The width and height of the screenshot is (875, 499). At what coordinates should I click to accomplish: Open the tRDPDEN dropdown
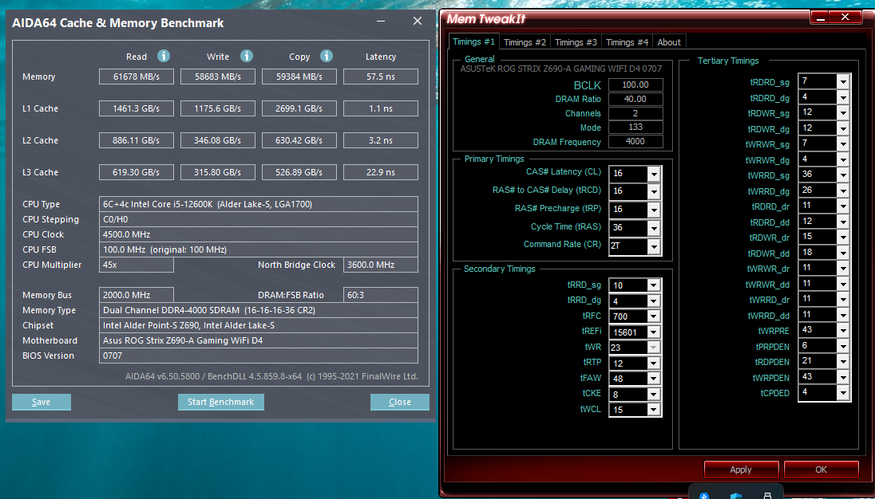[x=842, y=361]
